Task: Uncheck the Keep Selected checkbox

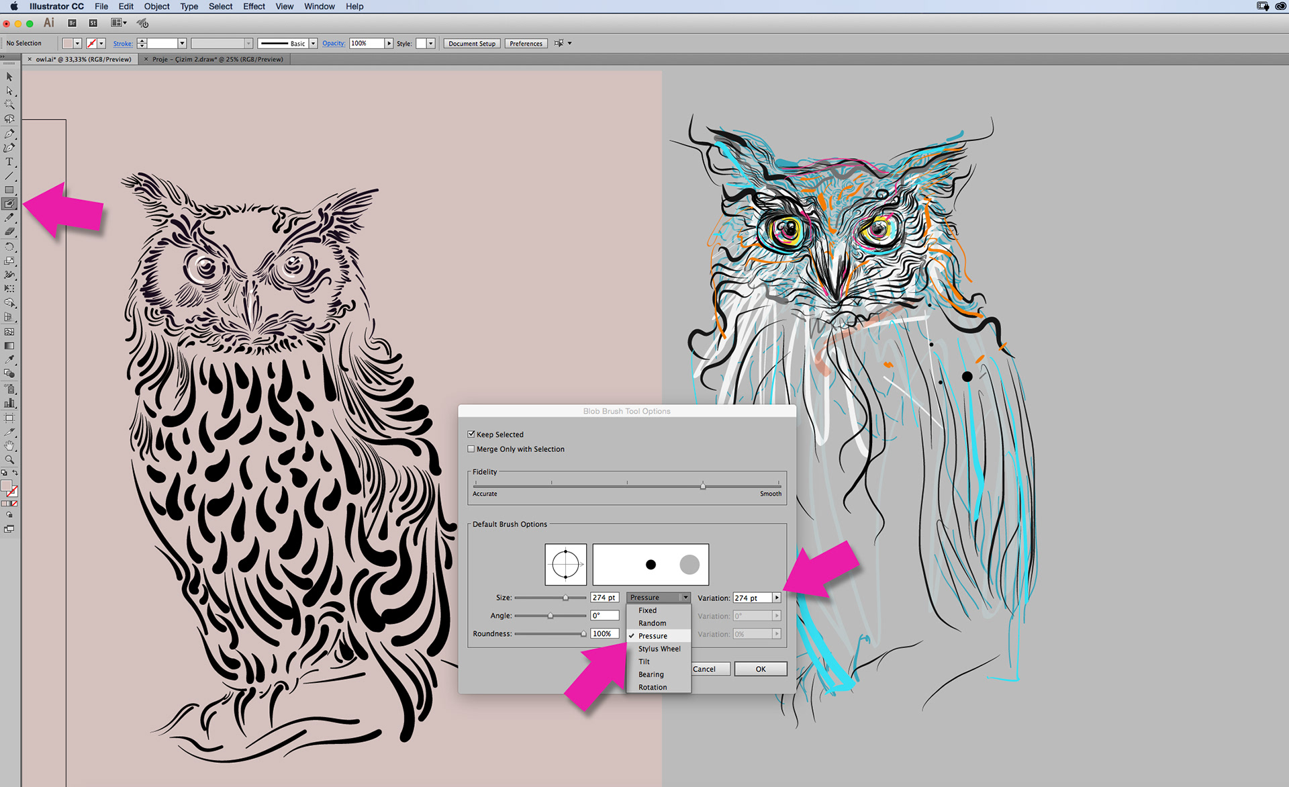Action: [471, 434]
